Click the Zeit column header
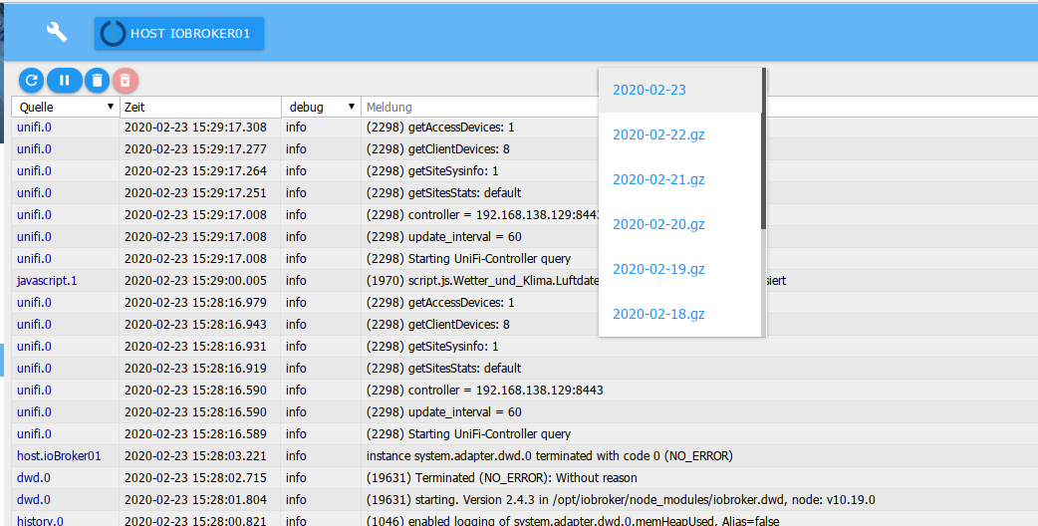The width and height of the screenshot is (1038, 526). 200,107
